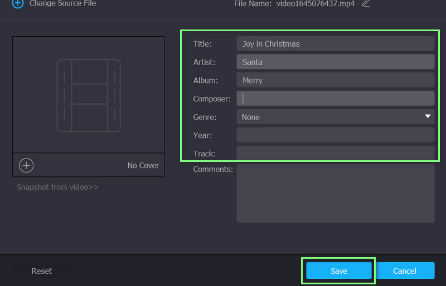Click the empty Year field

click(x=334, y=135)
